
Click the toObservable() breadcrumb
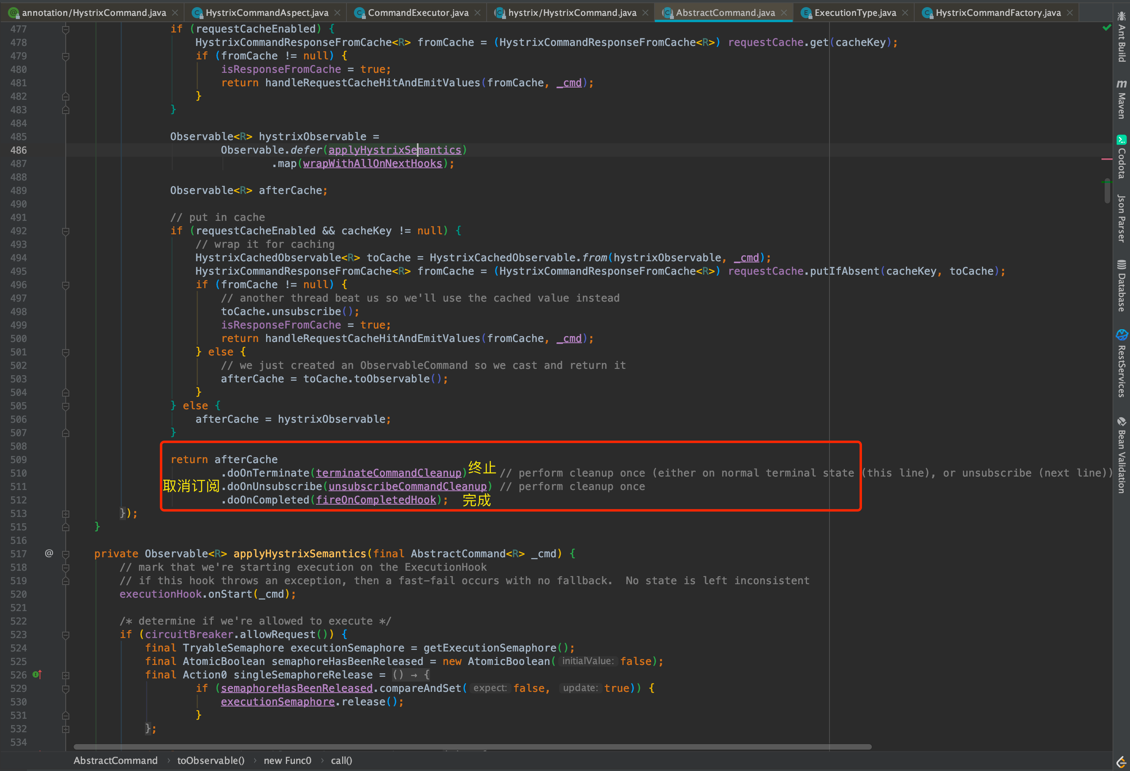[x=211, y=760]
